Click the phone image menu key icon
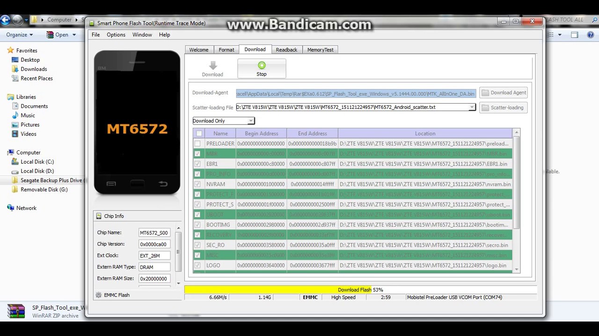Image resolution: width=599 pixels, height=336 pixels. click(111, 184)
